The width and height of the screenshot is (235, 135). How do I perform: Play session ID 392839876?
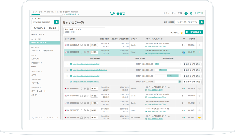pos(94,89)
